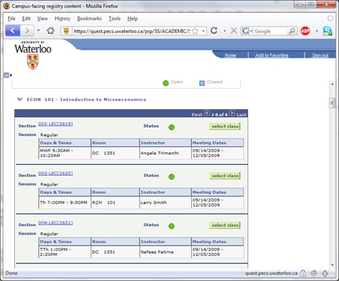Open the back/forward history dropdown arrow
The width and height of the screenshot is (339, 281).
[x=39, y=31]
